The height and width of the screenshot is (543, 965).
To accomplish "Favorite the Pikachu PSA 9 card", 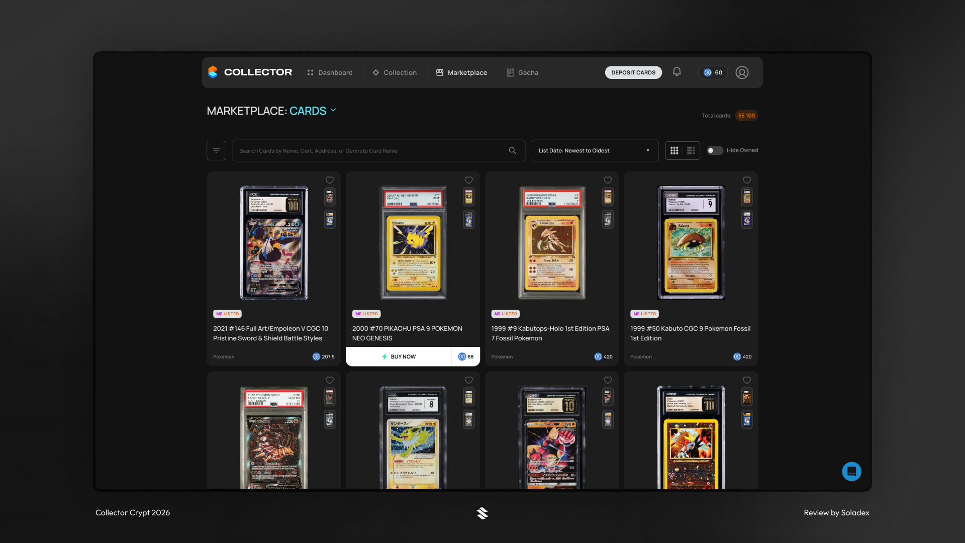I will coord(468,180).
